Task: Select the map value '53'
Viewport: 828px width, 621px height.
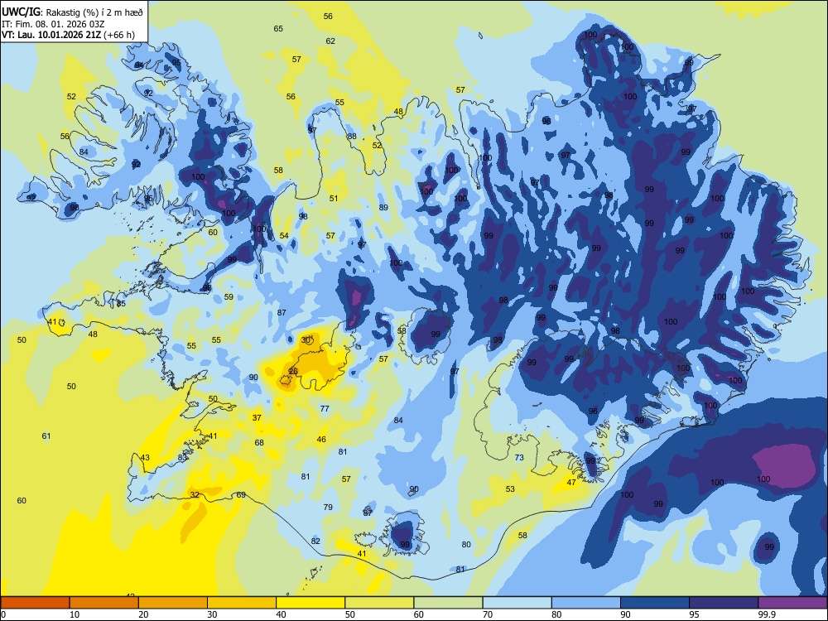Action: [x=510, y=489]
